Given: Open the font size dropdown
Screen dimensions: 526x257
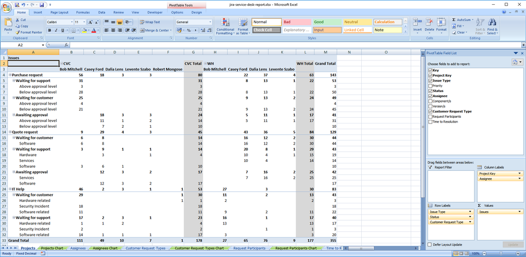Looking at the screenshot, I should tap(84, 22).
